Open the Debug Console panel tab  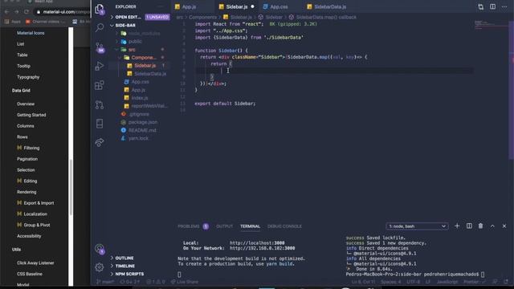(284, 226)
